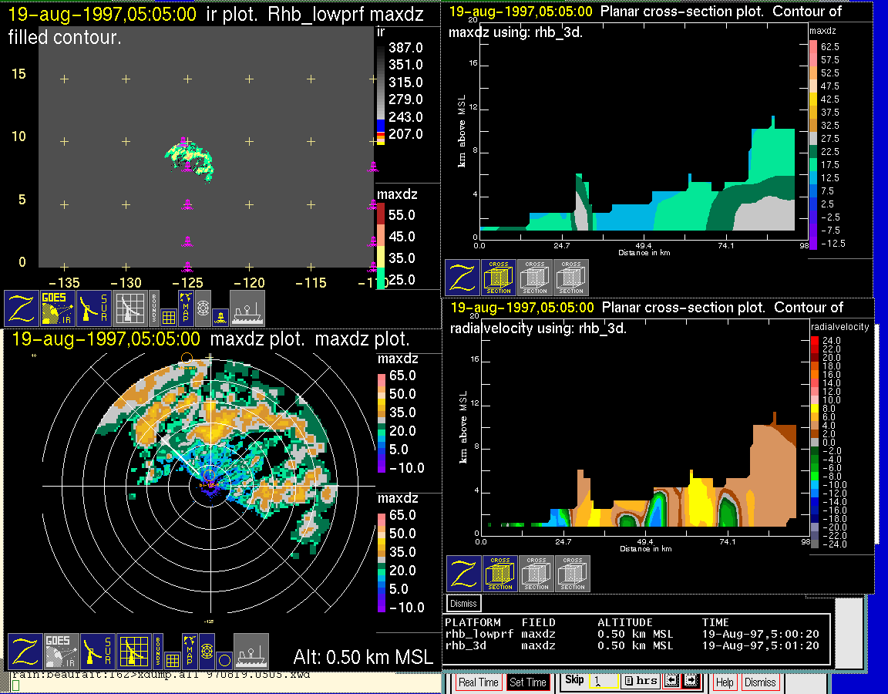Click the Dismiss button beside Help
Screen dimensions: 888x694
[759, 682]
